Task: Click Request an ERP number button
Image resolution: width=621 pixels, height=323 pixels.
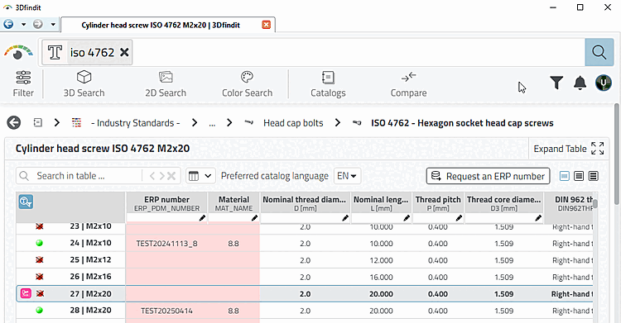Action: (x=488, y=176)
